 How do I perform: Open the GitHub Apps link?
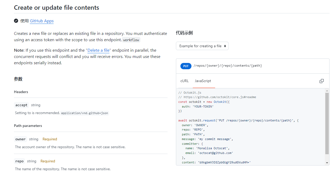click(x=42, y=21)
